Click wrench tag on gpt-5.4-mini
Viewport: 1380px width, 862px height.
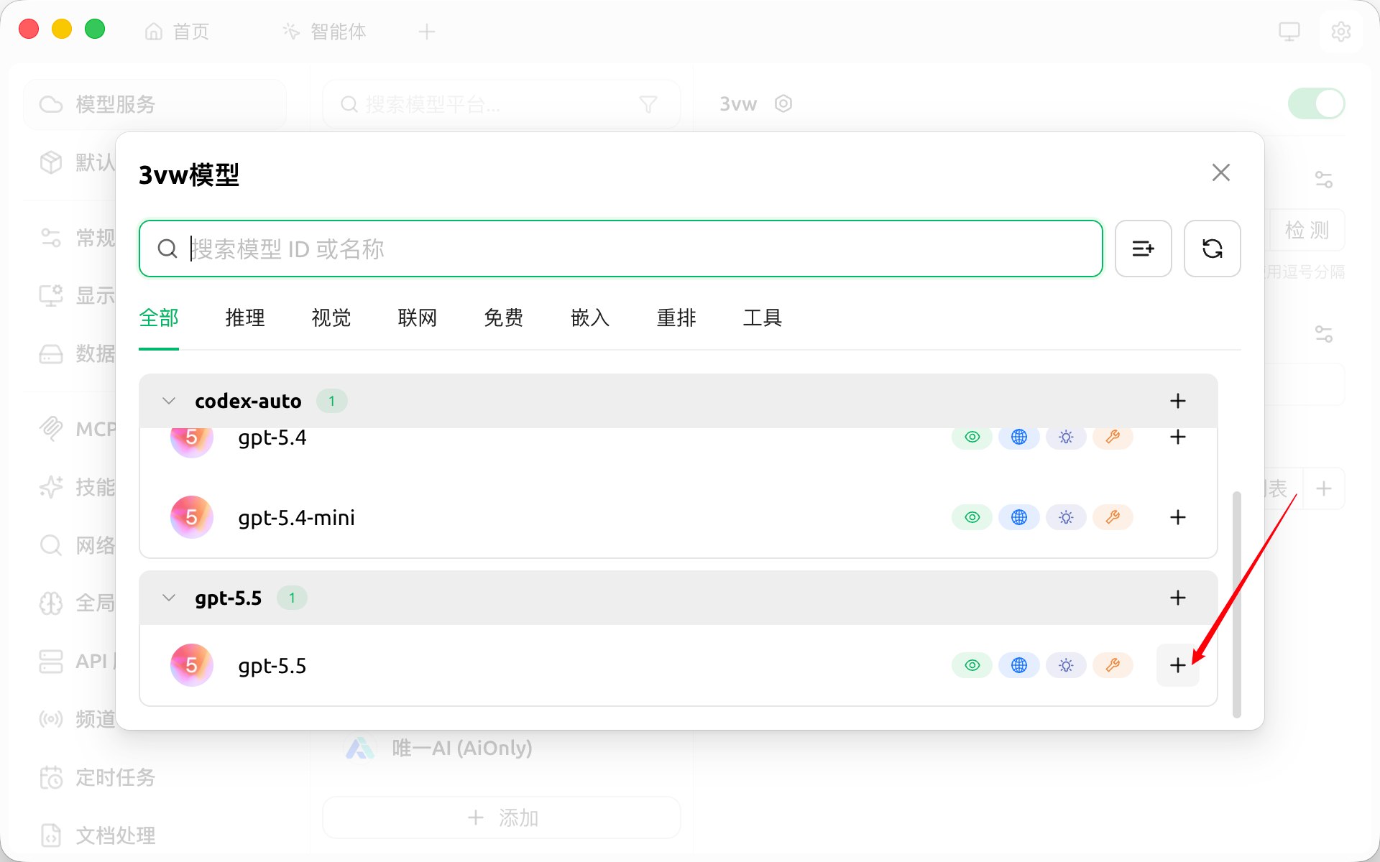(x=1113, y=517)
